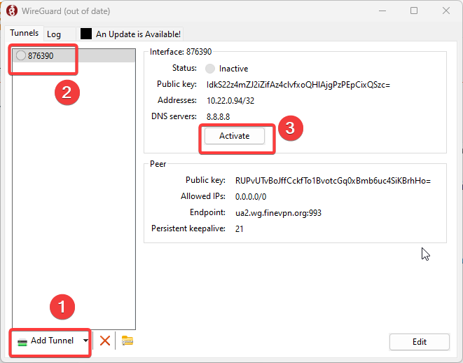Open the 'An Update is Available!' tab

[x=130, y=34]
